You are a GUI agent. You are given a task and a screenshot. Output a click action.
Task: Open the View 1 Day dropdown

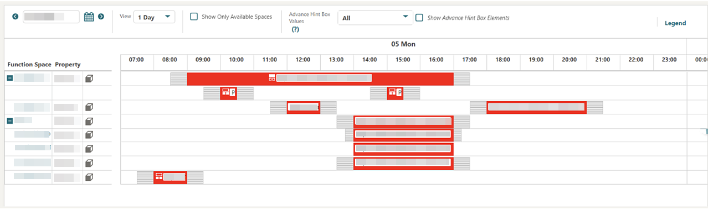point(154,17)
